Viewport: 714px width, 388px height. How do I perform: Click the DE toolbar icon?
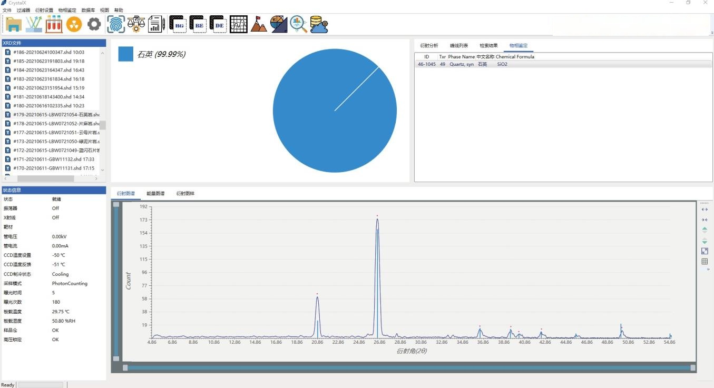(x=218, y=24)
